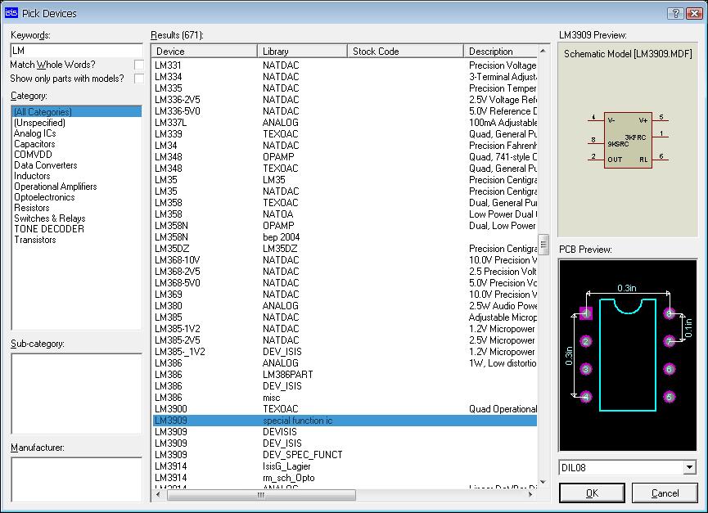The width and height of the screenshot is (708, 513).
Task: Toggle Show only parts with models checkbox
Action: click(139, 79)
